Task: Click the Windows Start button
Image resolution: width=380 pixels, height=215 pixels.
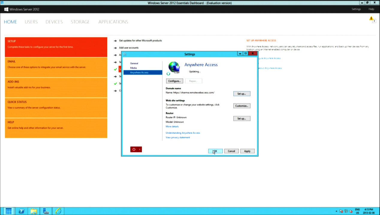Action: point(8,211)
